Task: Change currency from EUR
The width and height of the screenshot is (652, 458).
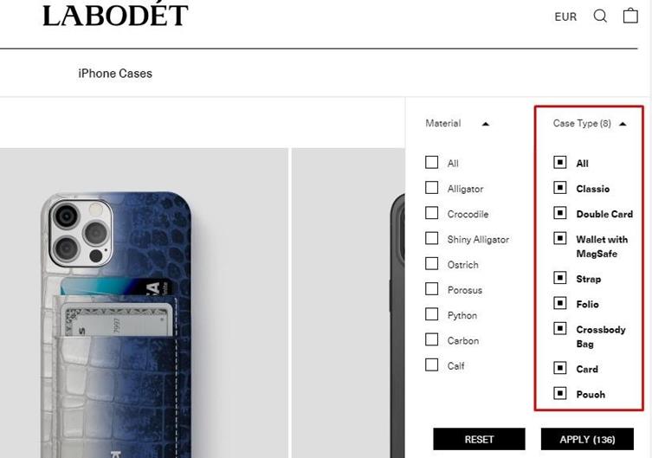Action: 565,17
